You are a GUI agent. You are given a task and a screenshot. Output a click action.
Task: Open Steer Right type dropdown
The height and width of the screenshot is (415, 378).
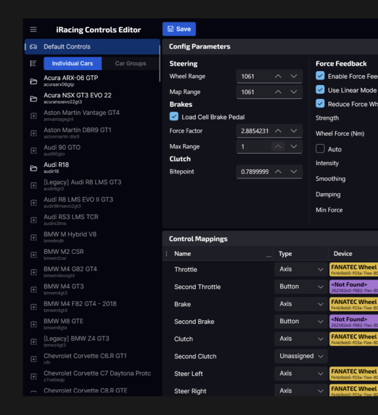[301, 391]
